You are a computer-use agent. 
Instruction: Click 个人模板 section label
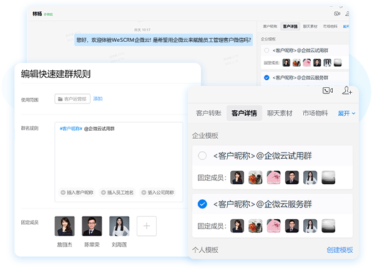pos(205,250)
